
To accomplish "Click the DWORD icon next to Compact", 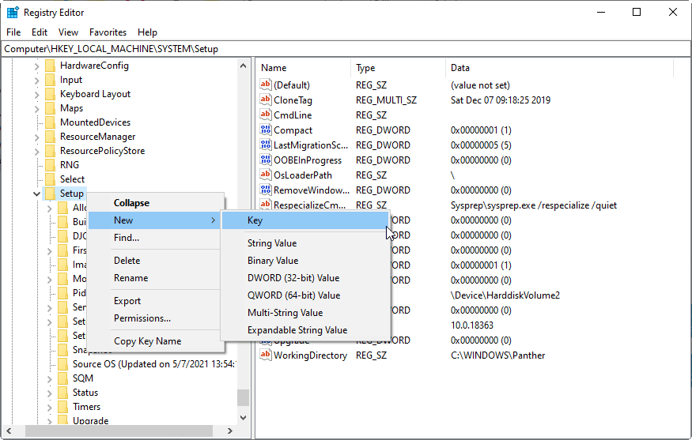I will pos(266,130).
